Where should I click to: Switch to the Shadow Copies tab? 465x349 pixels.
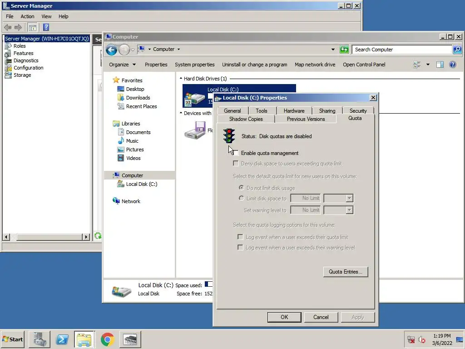(246, 119)
